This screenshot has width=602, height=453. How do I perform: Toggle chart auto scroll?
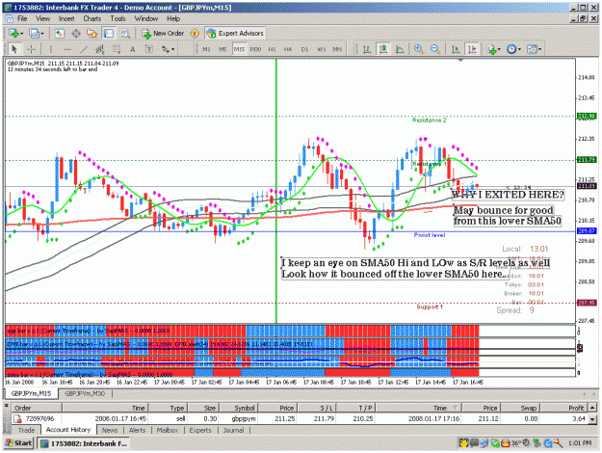point(456,49)
